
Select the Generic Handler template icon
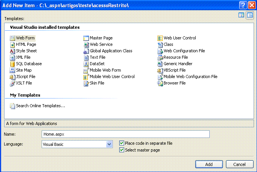pos(160,64)
